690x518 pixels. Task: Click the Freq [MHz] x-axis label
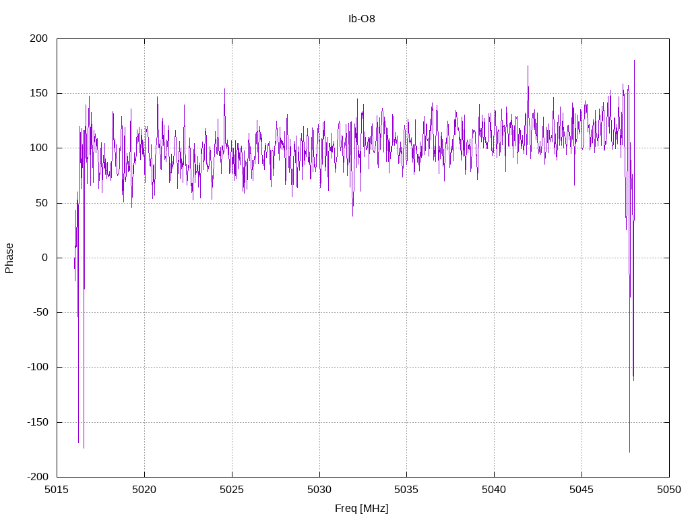click(361, 508)
